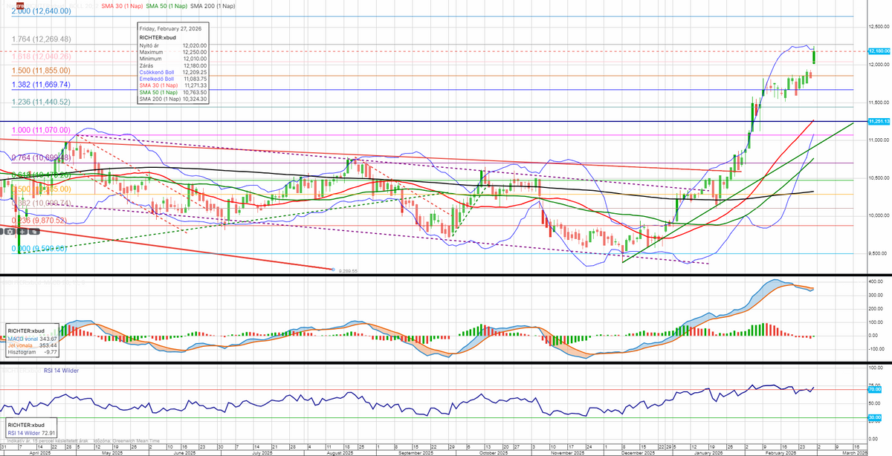Click the 11,251.13 price level tag
Image resolution: width=892 pixels, height=456 pixels.
point(879,120)
